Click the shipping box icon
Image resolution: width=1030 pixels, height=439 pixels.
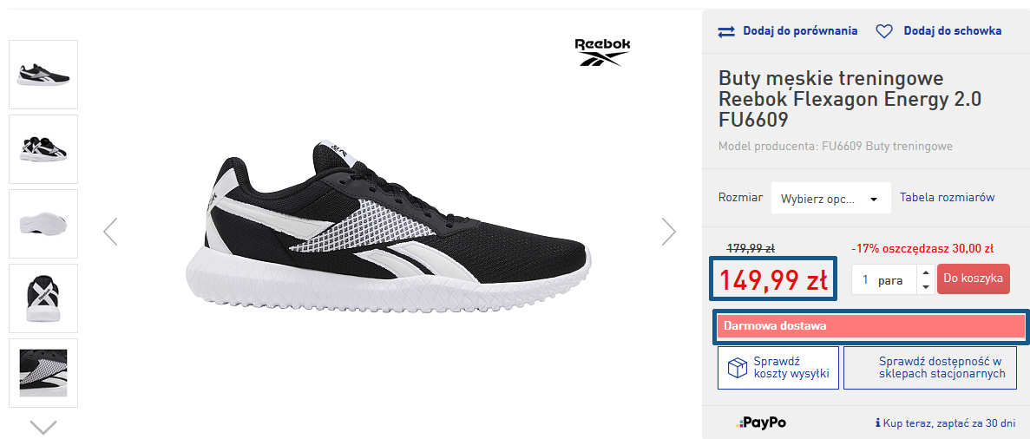(x=737, y=368)
